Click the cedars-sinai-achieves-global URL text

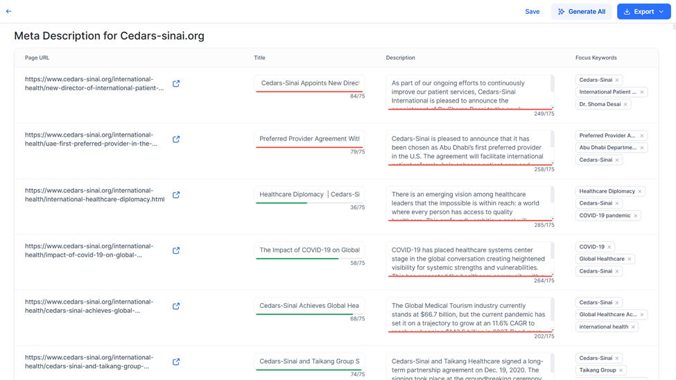coord(89,306)
